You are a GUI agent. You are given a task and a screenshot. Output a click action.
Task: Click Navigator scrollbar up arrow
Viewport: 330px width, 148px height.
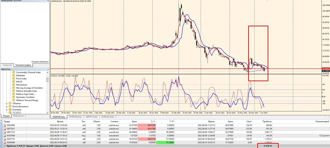(x=48, y=72)
